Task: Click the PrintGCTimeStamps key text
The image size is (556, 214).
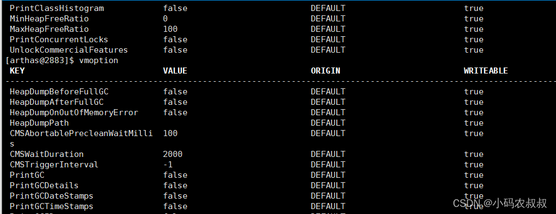Action: [x=52, y=206]
